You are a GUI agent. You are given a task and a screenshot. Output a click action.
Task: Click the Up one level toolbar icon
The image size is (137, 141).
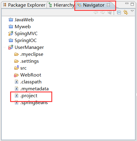pyautogui.click(x=110, y=12)
